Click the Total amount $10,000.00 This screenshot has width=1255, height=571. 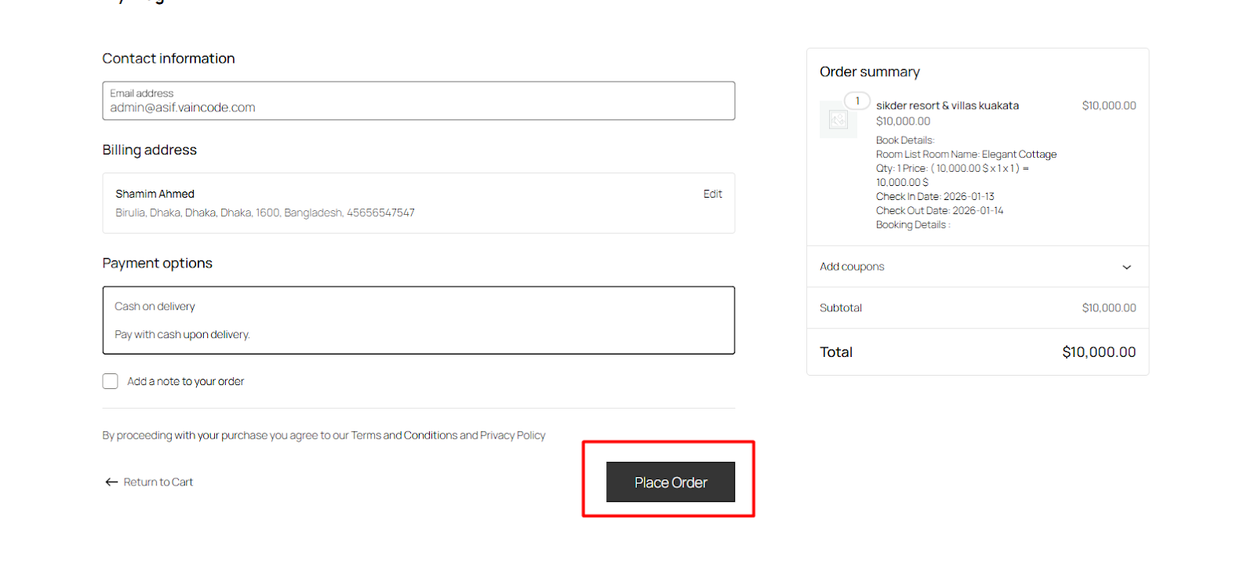pyautogui.click(x=1098, y=352)
